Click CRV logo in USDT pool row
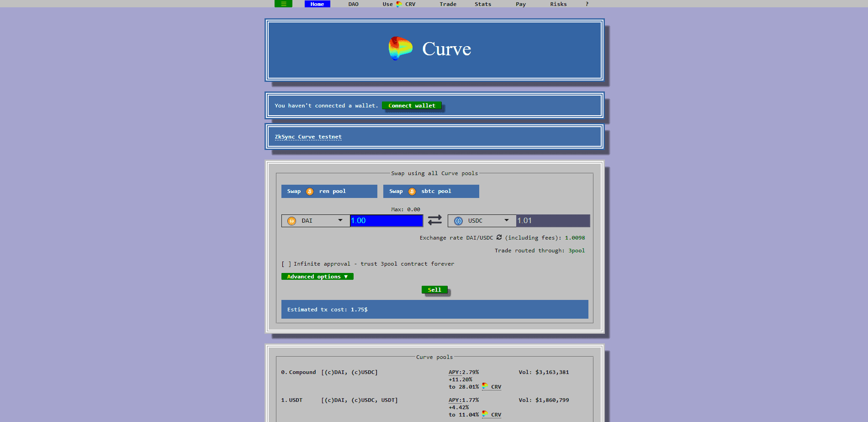Screen dimensions: 868x422 485,414
